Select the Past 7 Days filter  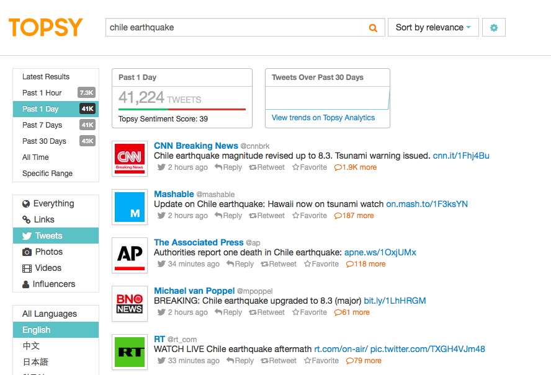[x=56, y=125]
